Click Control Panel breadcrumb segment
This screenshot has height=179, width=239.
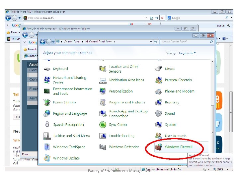72,41
